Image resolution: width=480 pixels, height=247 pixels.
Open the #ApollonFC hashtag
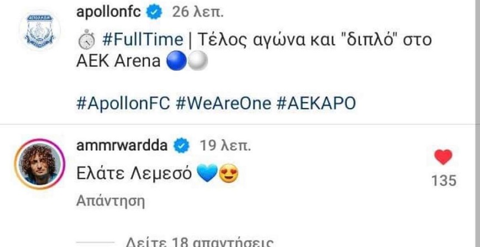tap(123, 104)
